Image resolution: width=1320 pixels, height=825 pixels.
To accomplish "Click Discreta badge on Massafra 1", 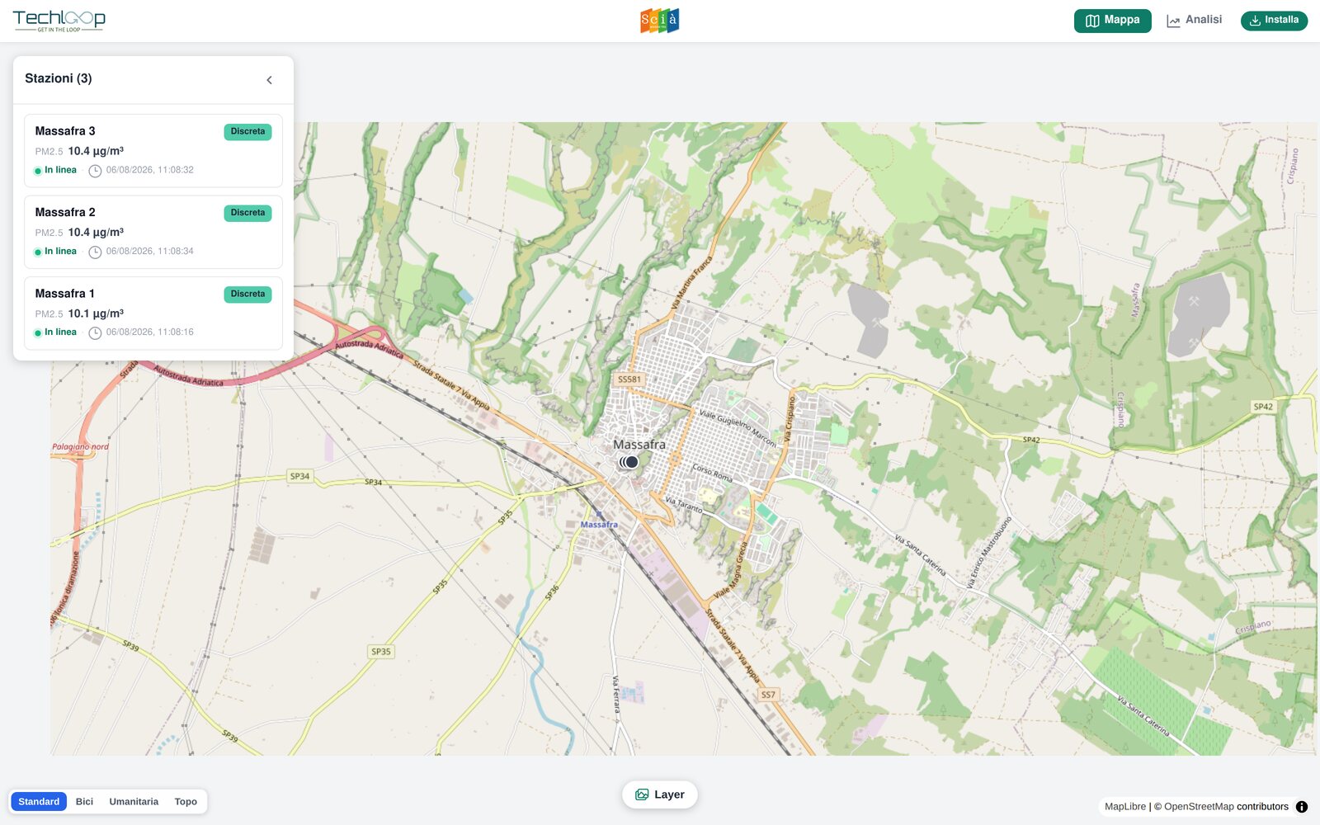I will 247,295.
